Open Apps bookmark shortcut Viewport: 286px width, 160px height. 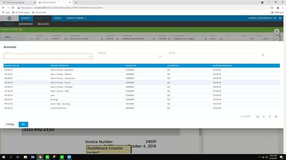coord(6,12)
